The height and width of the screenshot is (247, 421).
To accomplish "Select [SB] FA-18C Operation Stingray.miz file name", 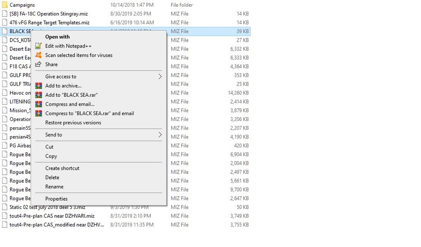I will (x=48, y=14).
